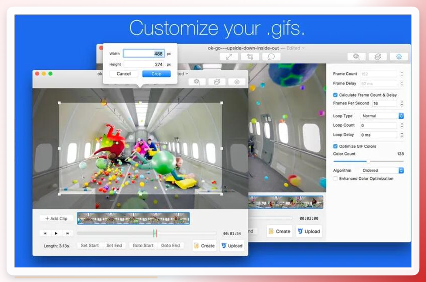Click Create in the back window

point(280,231)
